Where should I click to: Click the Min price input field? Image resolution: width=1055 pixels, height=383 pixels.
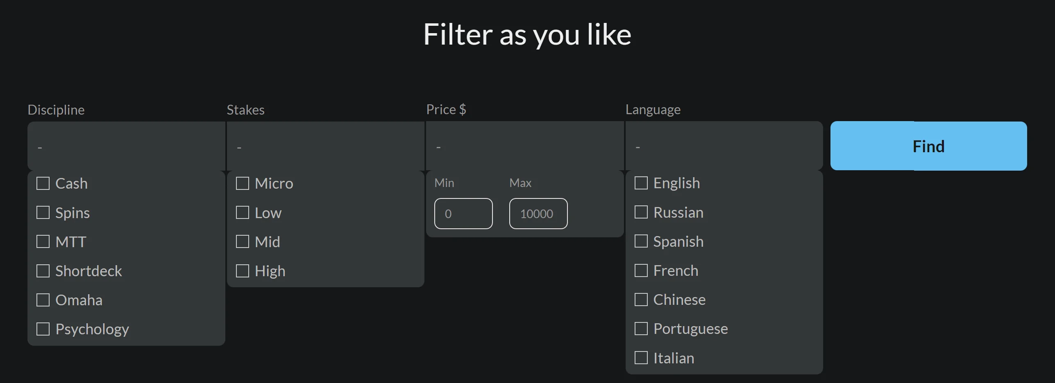pyautogui.click(x=463, y=214)
